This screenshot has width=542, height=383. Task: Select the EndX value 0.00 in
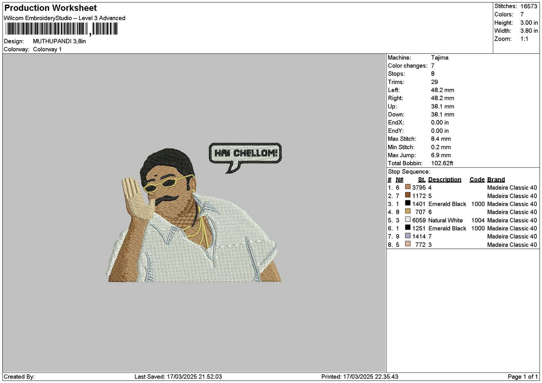coord(440,123)
